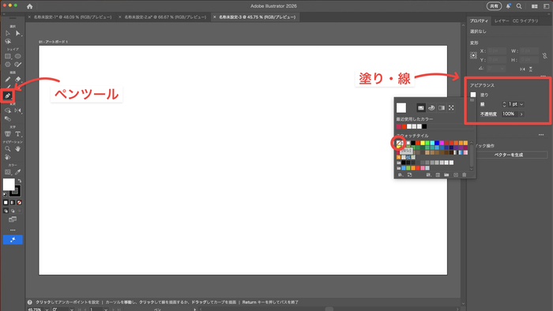Screen dimensions: 553x311
Task: Pick the None swatch in swatches grid
Action: pyautogui.click(x=399, y=143)
